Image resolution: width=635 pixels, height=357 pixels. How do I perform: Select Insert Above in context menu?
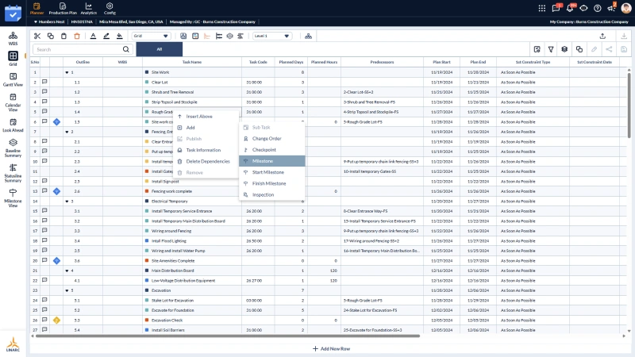pyautogui.click(x=206, y=116)
